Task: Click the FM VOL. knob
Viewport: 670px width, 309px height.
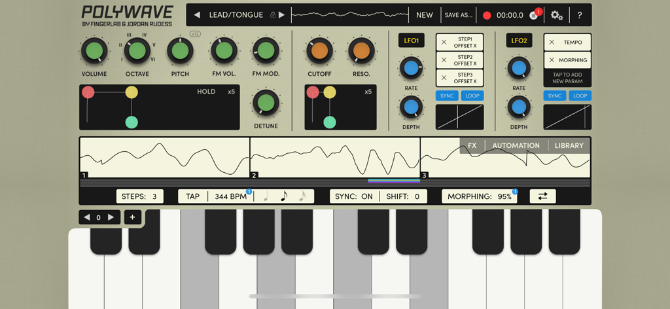Action: (224, 50)
